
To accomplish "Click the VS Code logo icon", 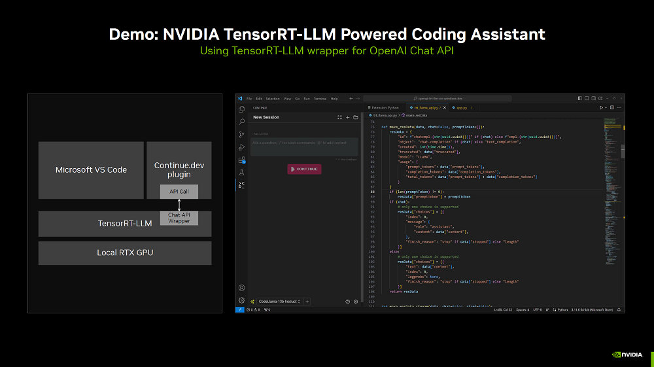I will [240, 99].
